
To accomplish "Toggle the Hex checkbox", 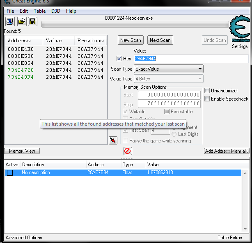I will coord(119,59).
